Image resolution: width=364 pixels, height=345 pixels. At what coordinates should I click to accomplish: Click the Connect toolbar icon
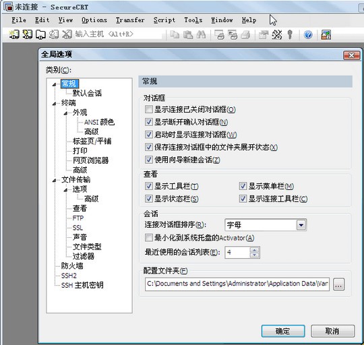point(14,34)
